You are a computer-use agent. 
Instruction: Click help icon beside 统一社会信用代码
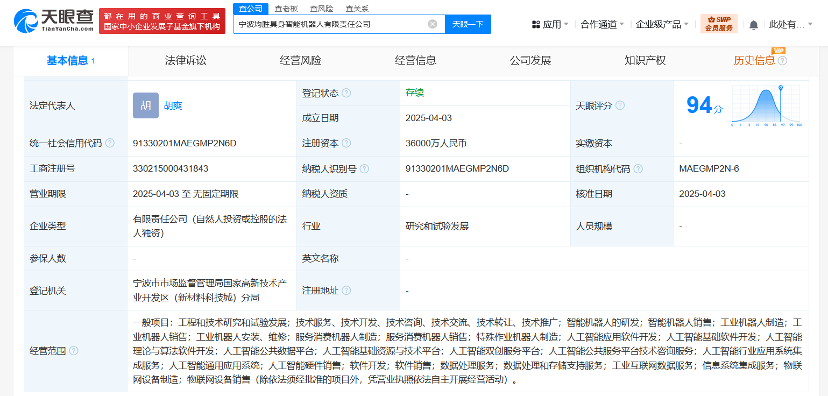(x=110, y=143)
